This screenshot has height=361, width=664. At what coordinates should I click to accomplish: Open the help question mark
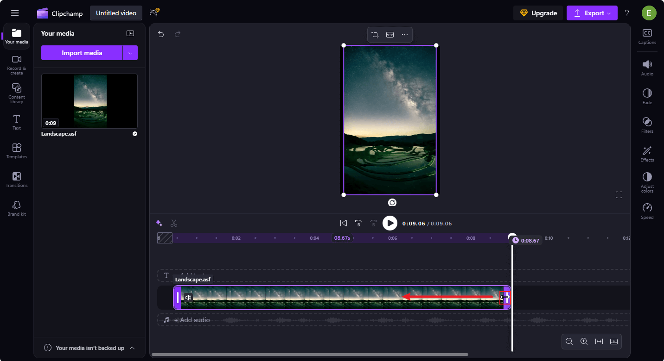[627, 13]
